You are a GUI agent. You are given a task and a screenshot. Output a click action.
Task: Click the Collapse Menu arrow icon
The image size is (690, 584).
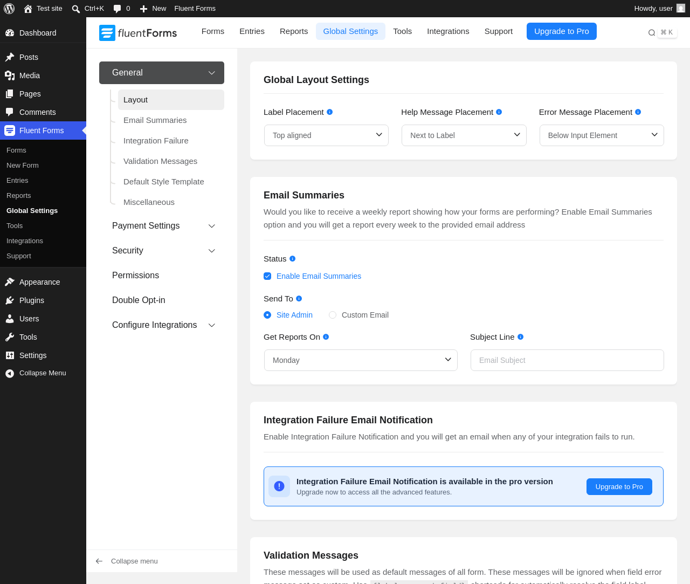(10, 373)
